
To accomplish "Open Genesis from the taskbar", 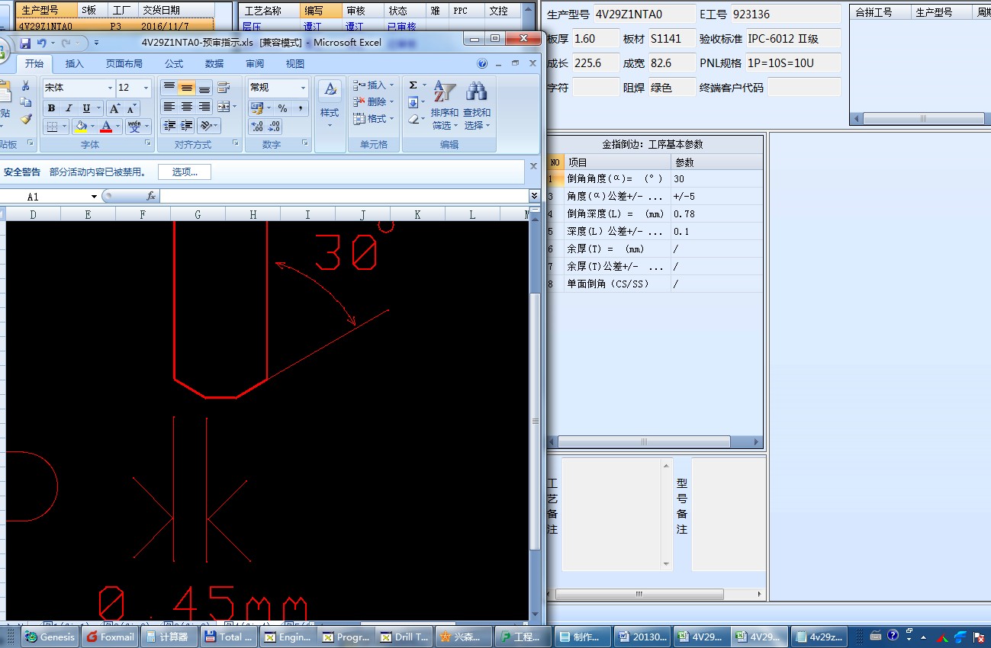I will click(x=50, y=637).
